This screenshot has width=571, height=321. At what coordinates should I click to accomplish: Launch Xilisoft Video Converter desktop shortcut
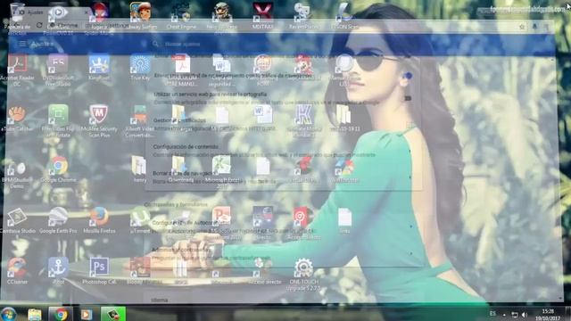(x=139, y=121)
